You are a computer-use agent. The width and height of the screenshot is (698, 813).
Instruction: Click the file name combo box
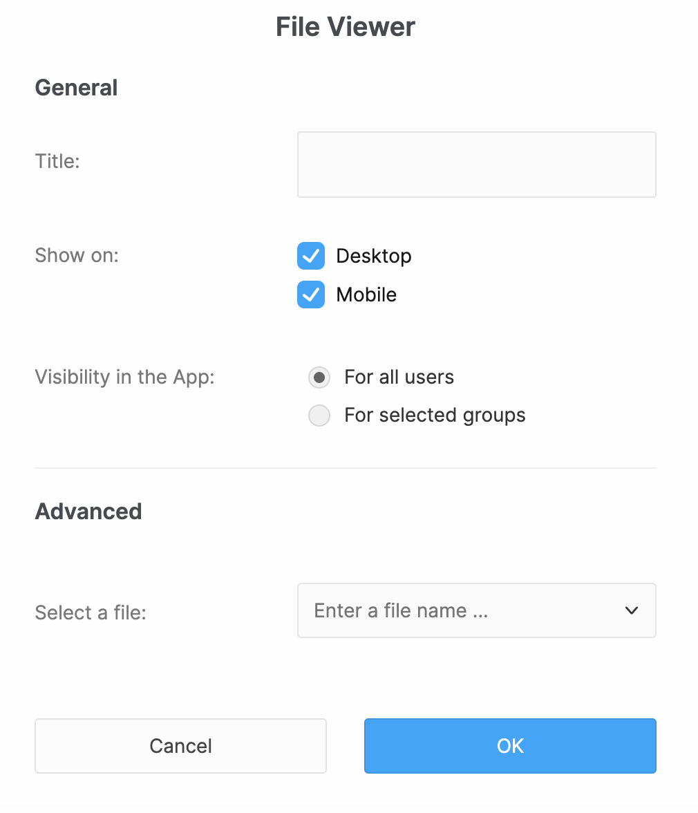click(x=477, y=610)
